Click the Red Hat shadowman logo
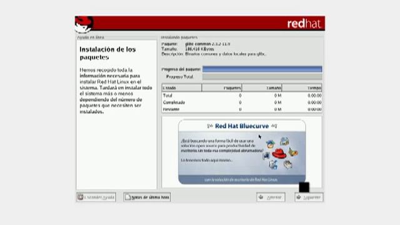Viewport: 400px width, 225px height. coord(84,24)
